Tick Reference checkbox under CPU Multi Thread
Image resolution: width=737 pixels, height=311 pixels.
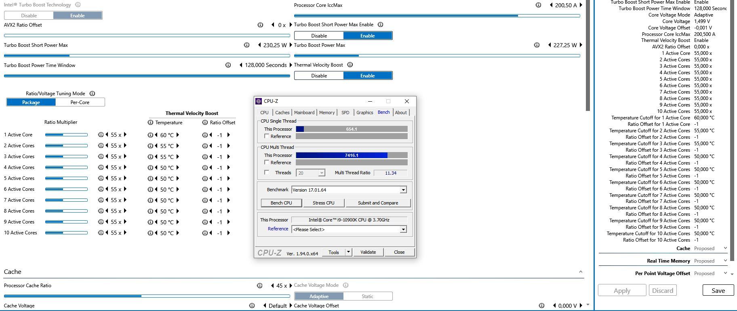[267, 162]
